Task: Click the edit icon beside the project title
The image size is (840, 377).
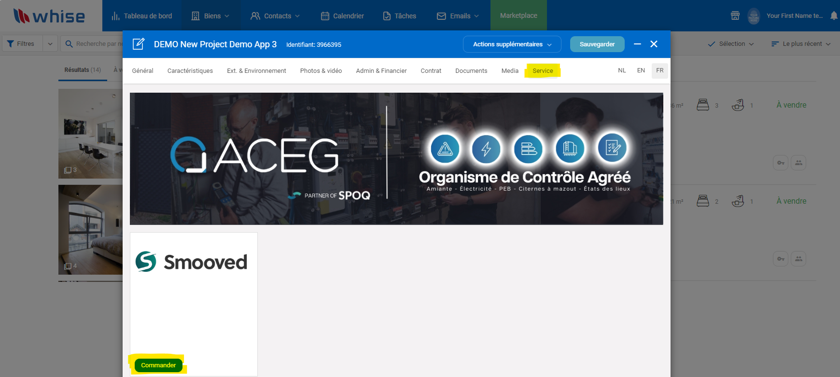Action: [139, 44]
